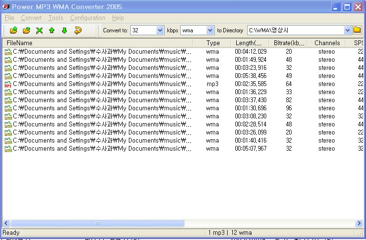Open the bitrate dropdown showing 32
Viewport: 366px width, 240px height.
[160, 30]
